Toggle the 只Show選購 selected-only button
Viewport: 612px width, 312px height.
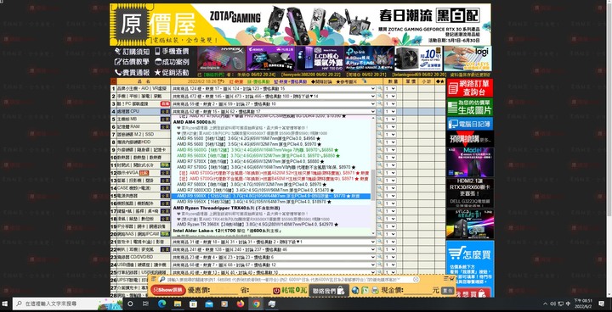click(x=167, y=291)
